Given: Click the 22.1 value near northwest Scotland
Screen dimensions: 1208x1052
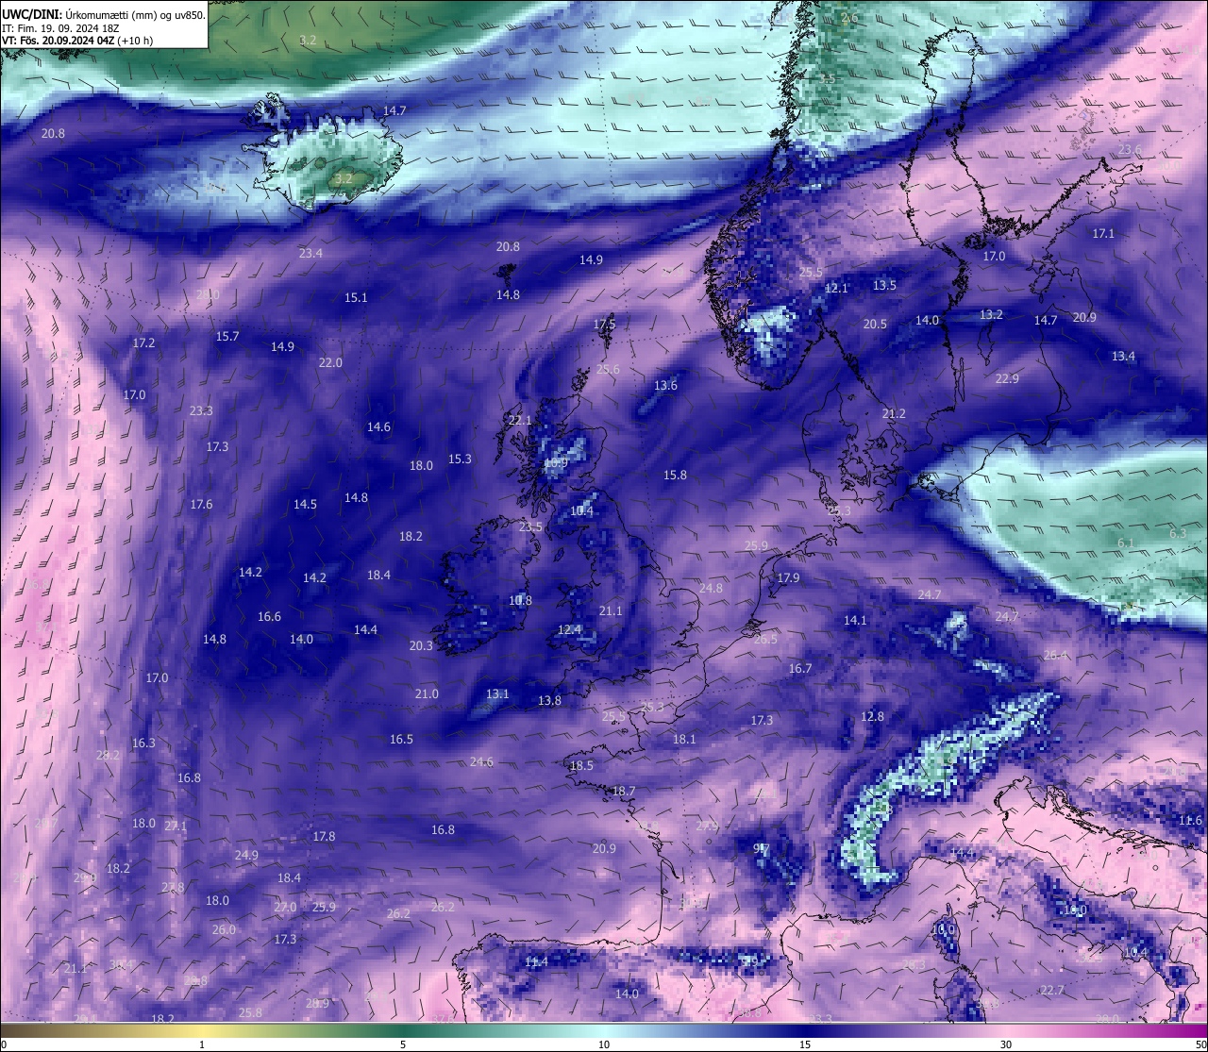Looking at the screenshot, I should pos(520,420).
